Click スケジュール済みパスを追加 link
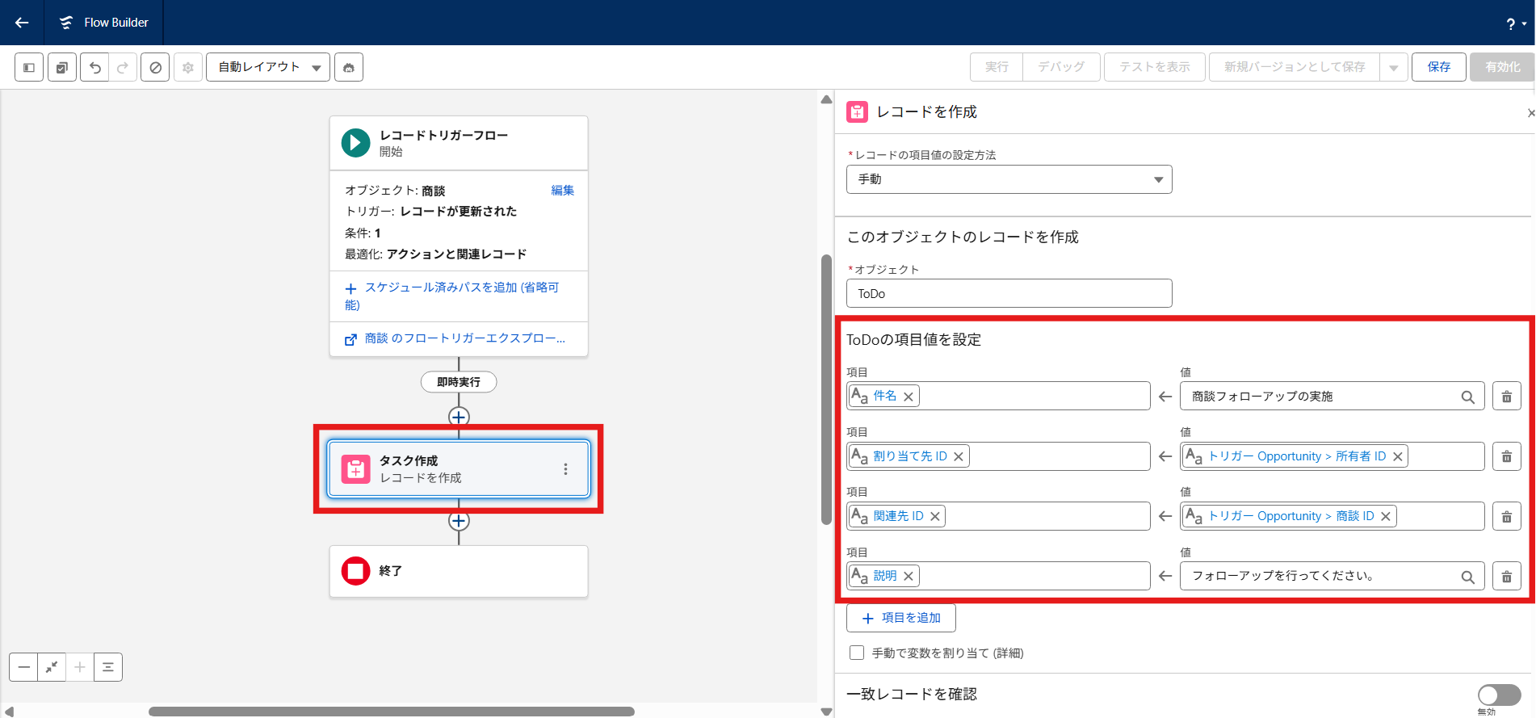Image resolution: width=1536 pixels, height=718 pixels. click(x=452, y=296)
